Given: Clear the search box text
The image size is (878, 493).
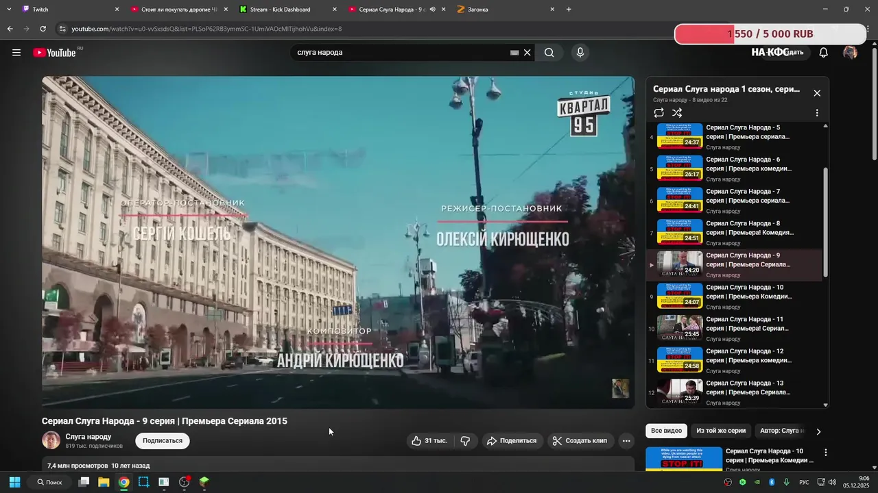Looking at the screenshot, I should [527, 53].
